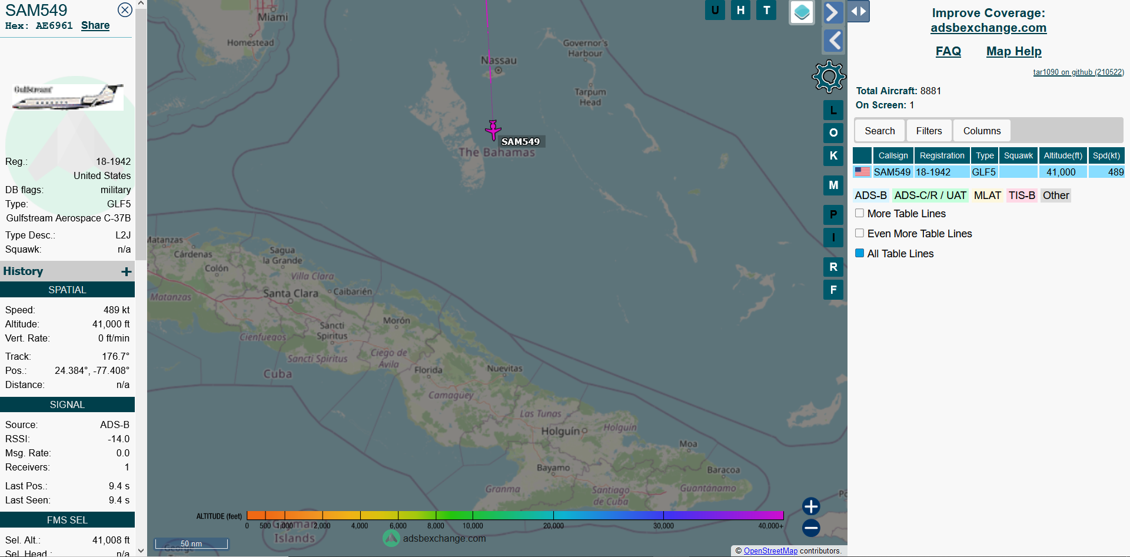Click the US flag in SAM549 row

pyautogui.click(x=863, y=172)
